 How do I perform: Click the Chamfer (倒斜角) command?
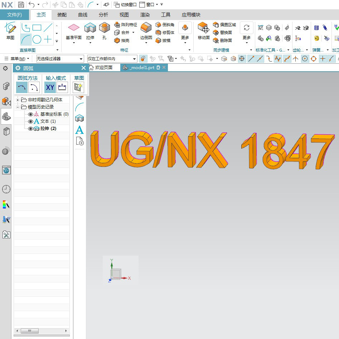165,25
